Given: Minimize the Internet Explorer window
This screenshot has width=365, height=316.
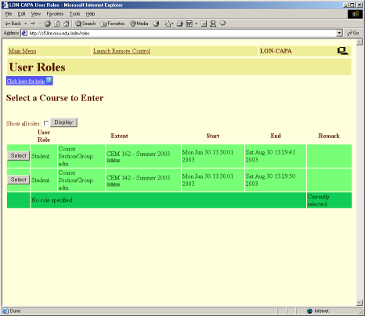Looking at the screenshot, I should 346,5.
